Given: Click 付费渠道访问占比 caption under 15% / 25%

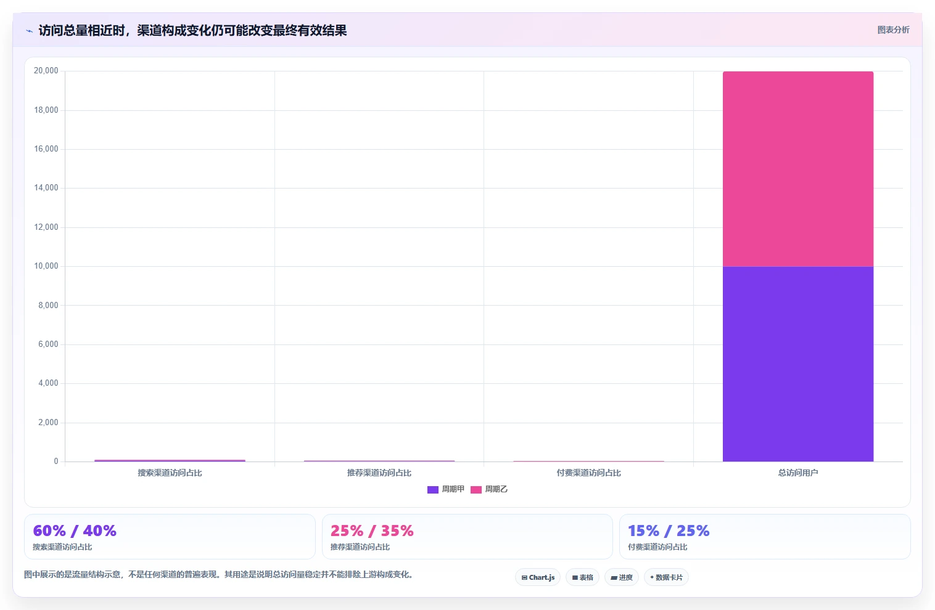Looking at the screenshot, I should point(657,547).
